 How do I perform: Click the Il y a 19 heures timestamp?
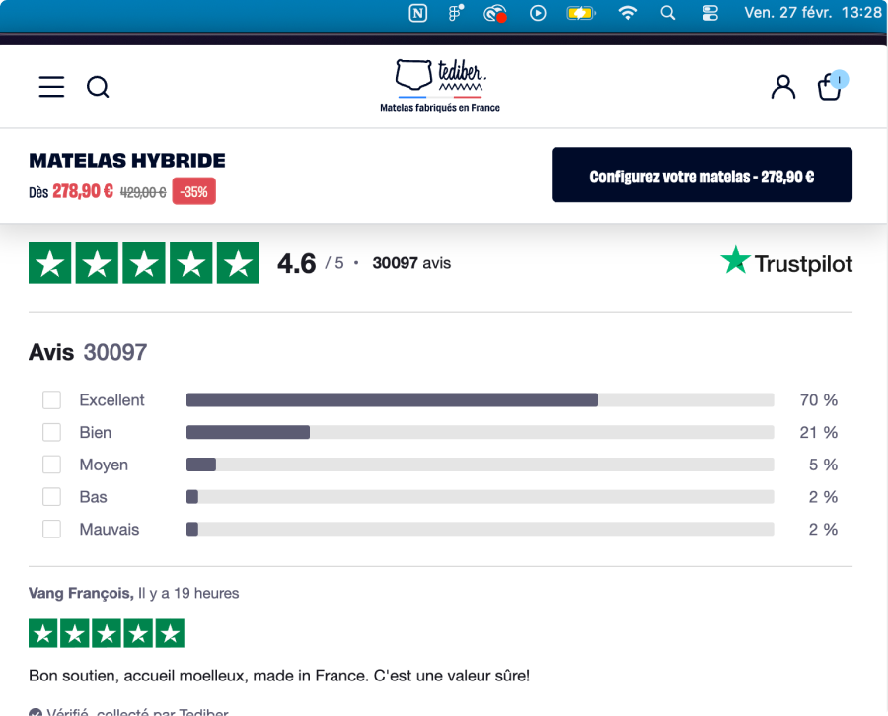pyautogui.click(x=188, y=593)
